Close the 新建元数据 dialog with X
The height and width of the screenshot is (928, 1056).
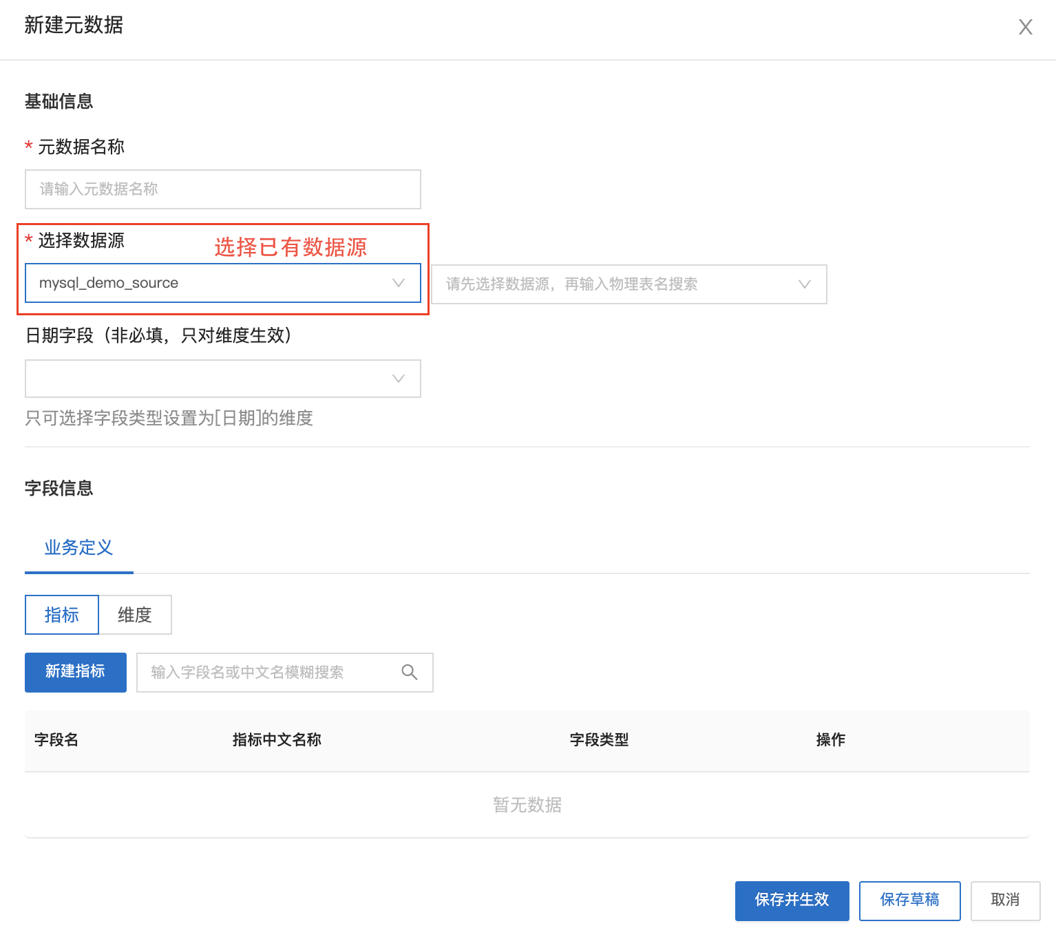tap(1025, 27)
